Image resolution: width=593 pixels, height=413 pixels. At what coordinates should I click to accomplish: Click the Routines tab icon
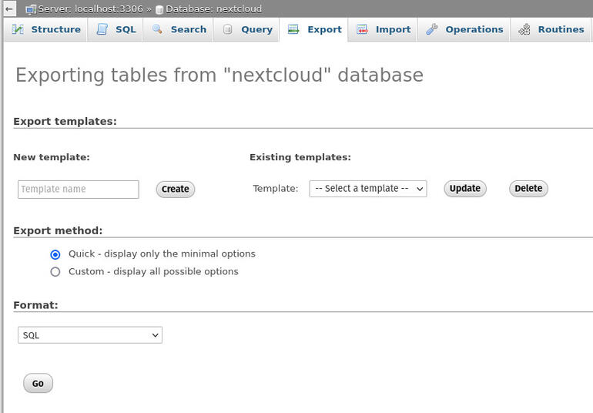[524, 29]
